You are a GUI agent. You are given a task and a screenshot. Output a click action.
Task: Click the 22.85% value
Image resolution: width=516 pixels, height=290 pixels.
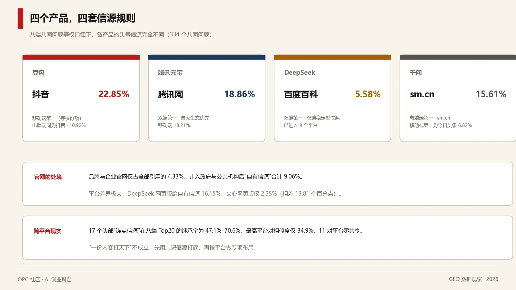pyautogui.click(x=114, y=94)
